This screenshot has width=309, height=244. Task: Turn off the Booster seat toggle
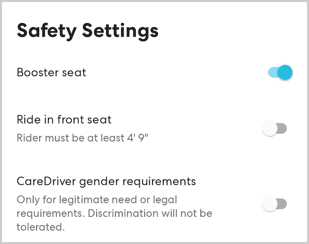280,73
